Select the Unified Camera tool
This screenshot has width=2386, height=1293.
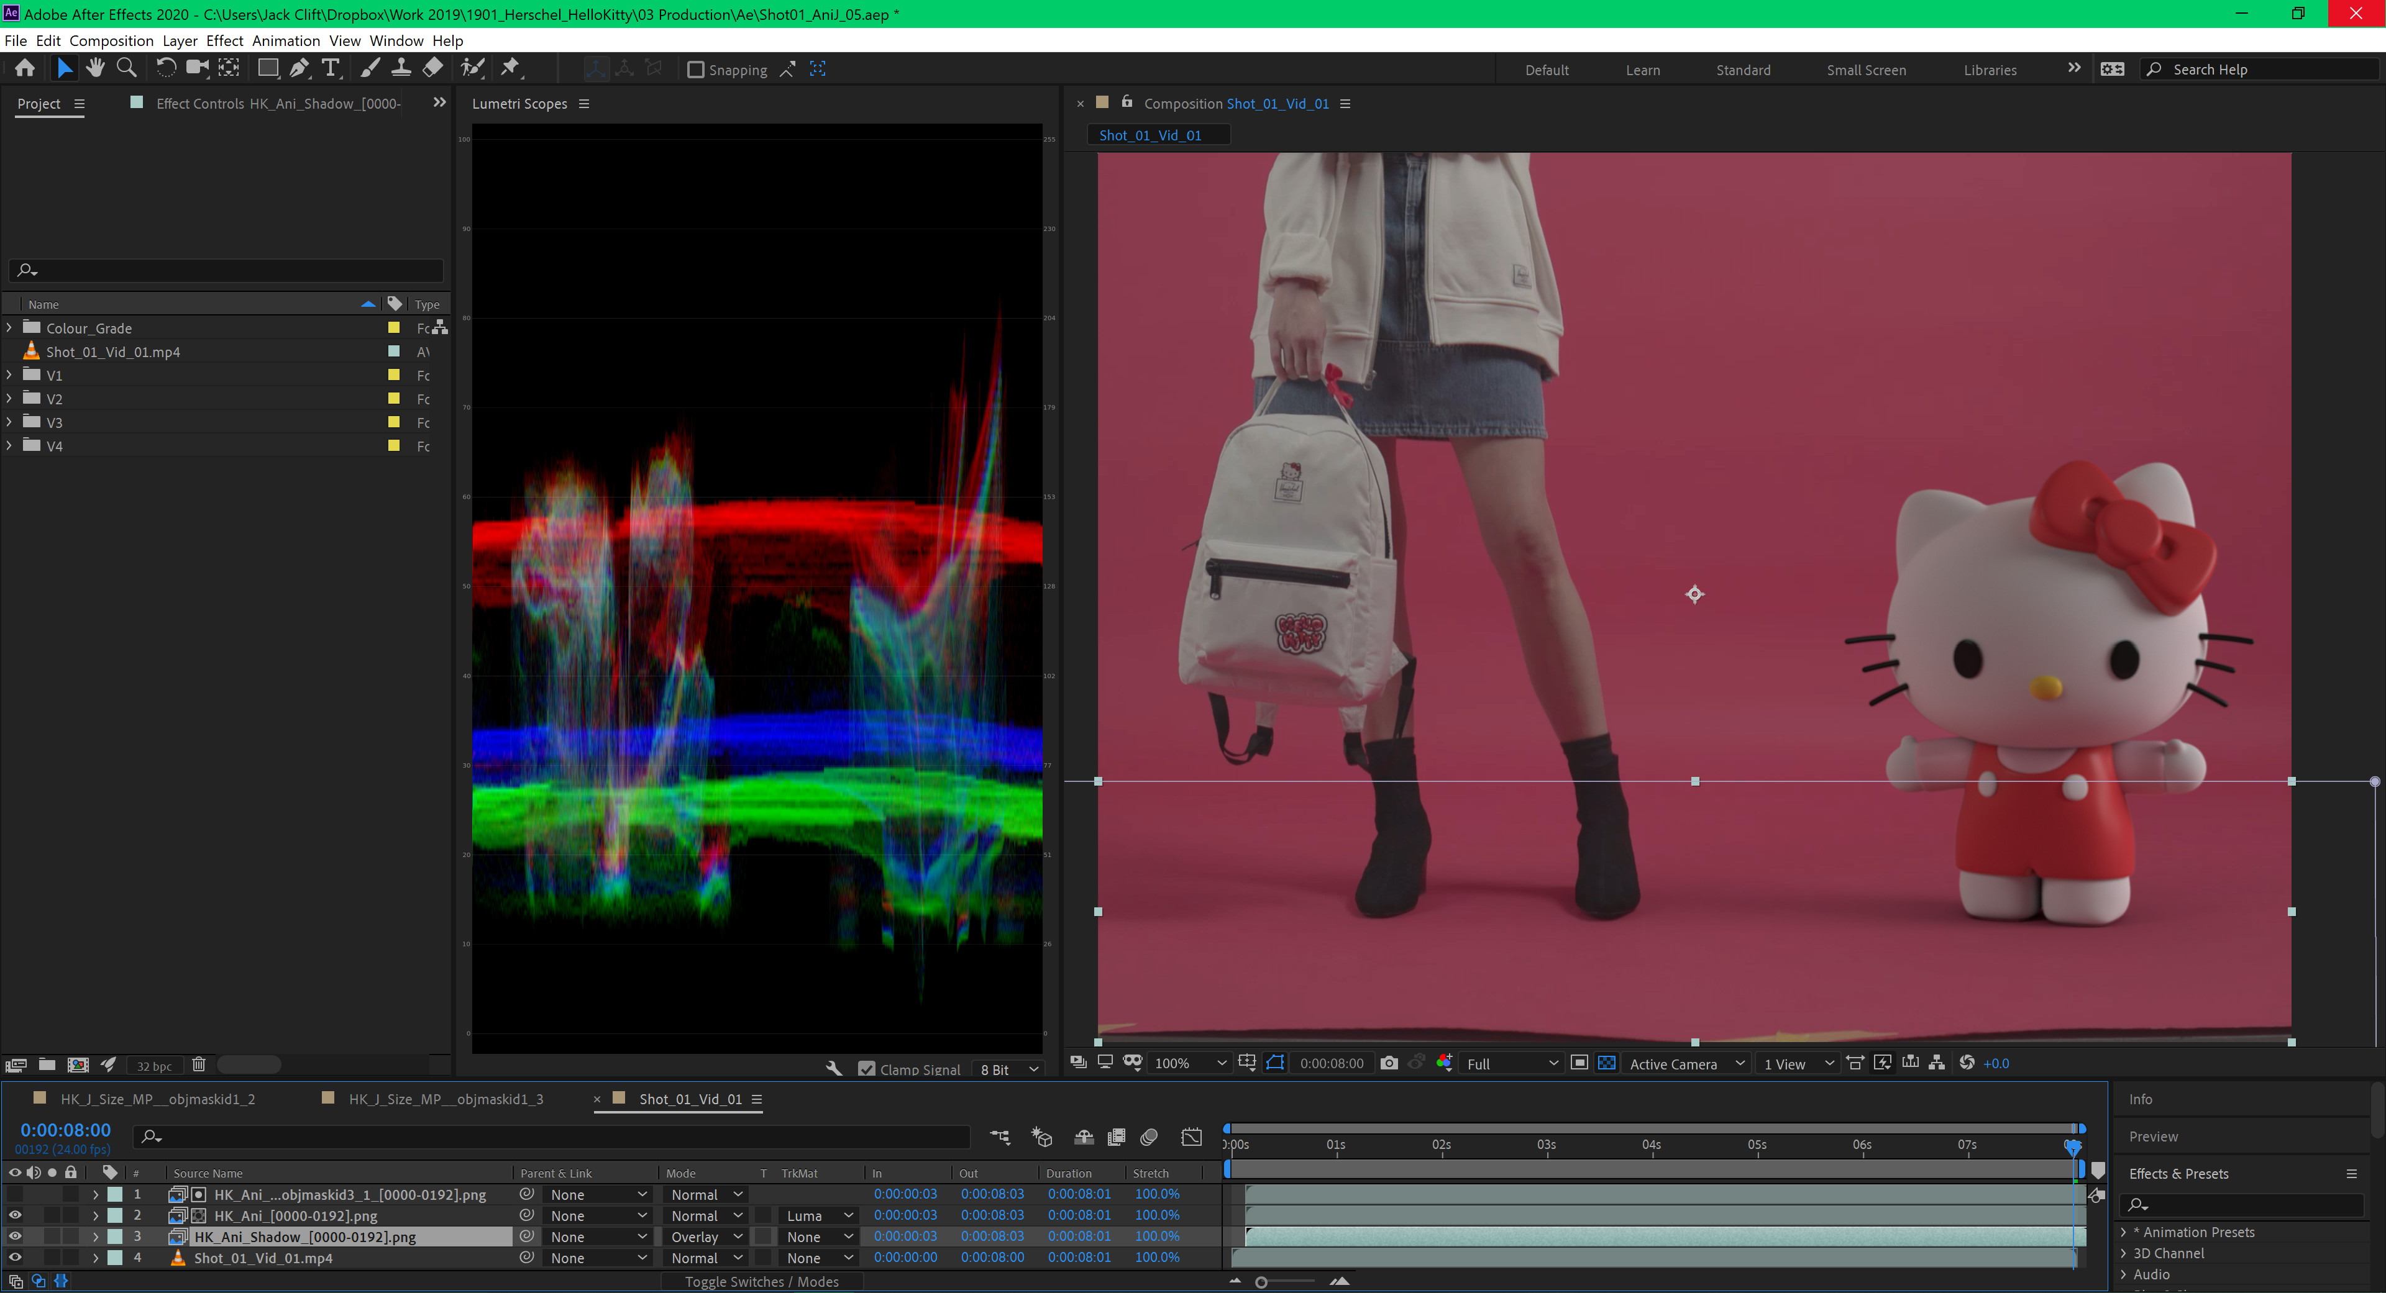point(198,68)
